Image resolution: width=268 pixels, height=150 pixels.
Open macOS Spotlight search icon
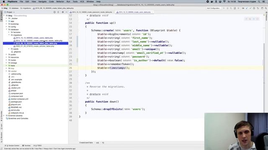point(259,2)
